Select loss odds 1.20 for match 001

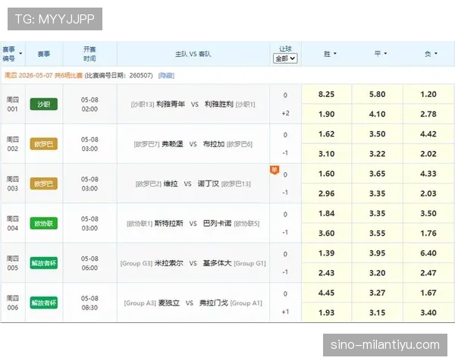click(428, 94)
